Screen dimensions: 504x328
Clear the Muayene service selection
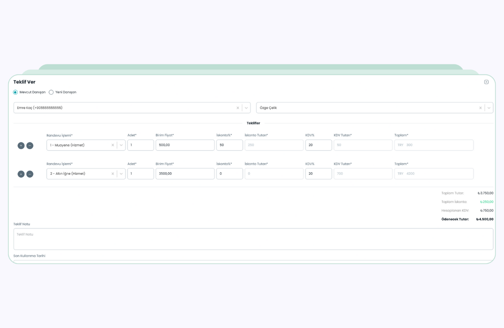pos(113,145)
